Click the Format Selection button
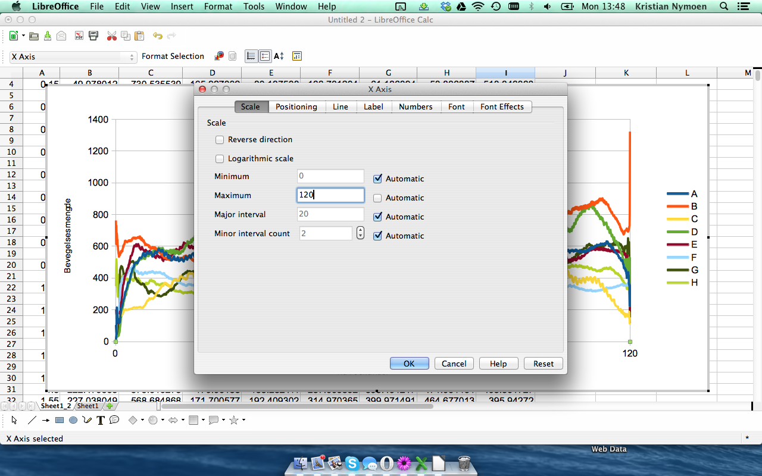The image size is (762, 476). tap(173, 57)
